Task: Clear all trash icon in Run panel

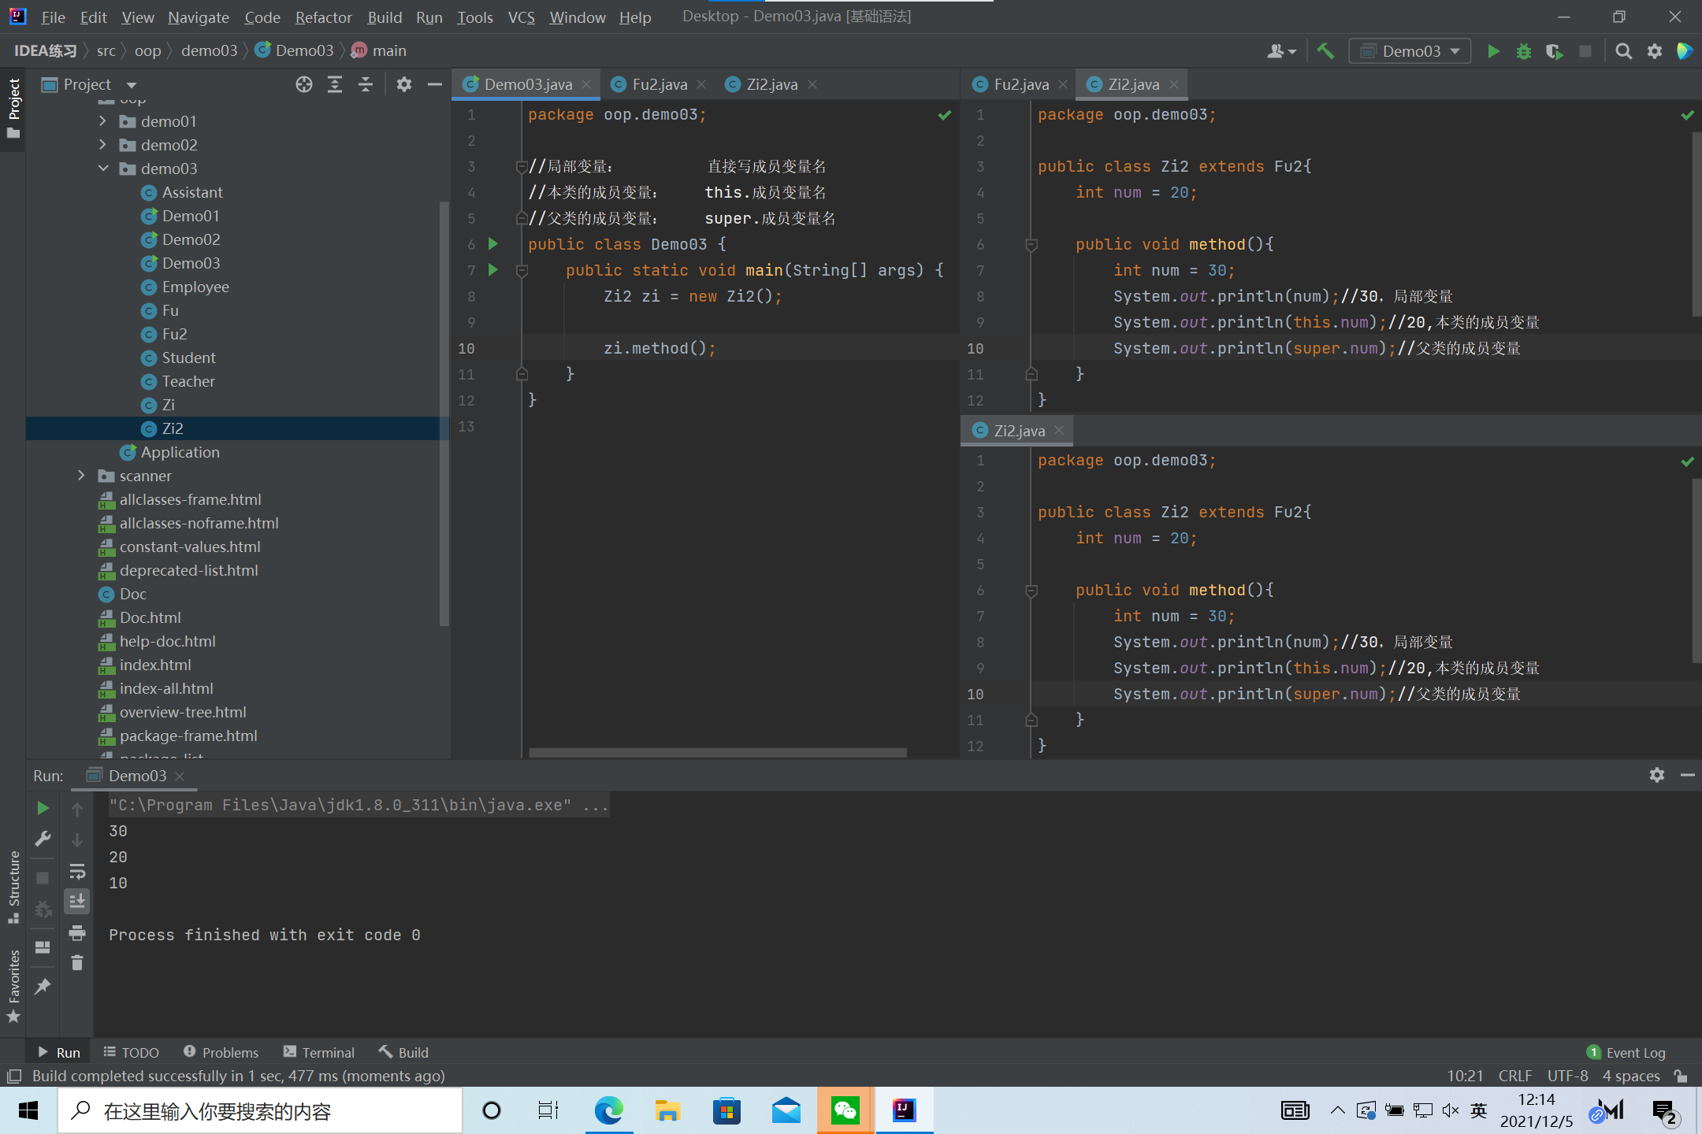Action: click(77, 963)
